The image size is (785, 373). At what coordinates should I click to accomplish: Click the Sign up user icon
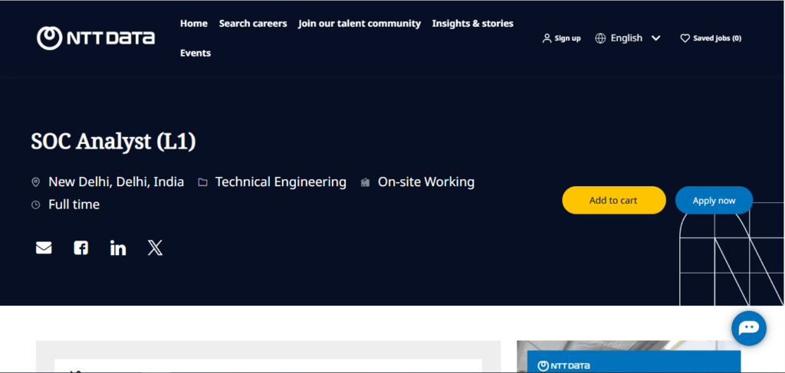[547, 38]
